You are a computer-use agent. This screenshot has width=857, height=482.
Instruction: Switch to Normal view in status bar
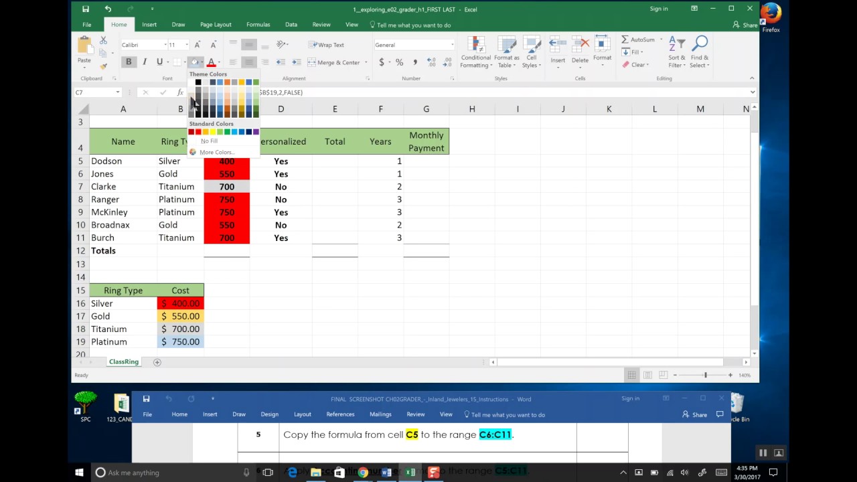coord(631,375)
